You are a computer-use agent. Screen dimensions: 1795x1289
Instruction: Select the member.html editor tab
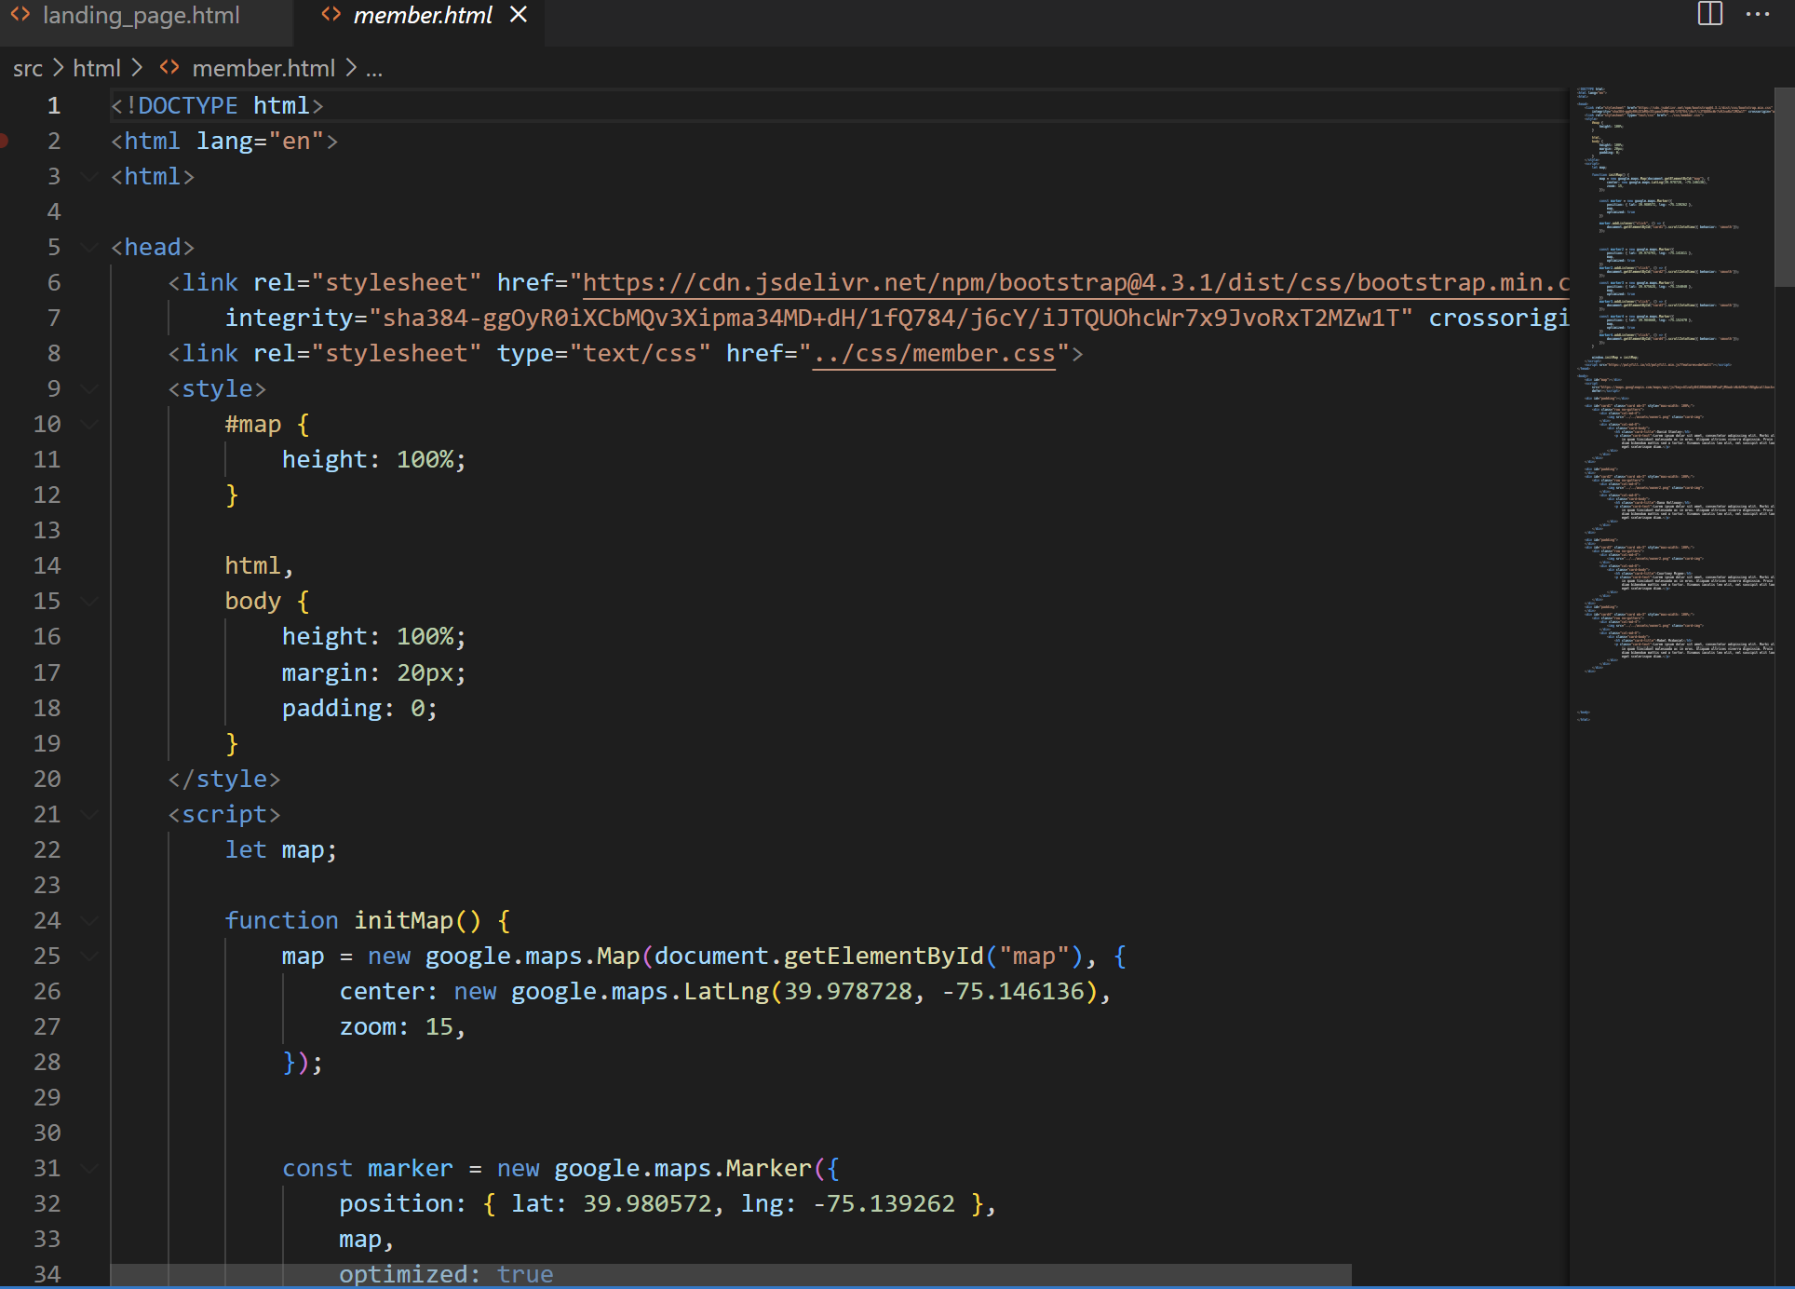pos(422,16)
